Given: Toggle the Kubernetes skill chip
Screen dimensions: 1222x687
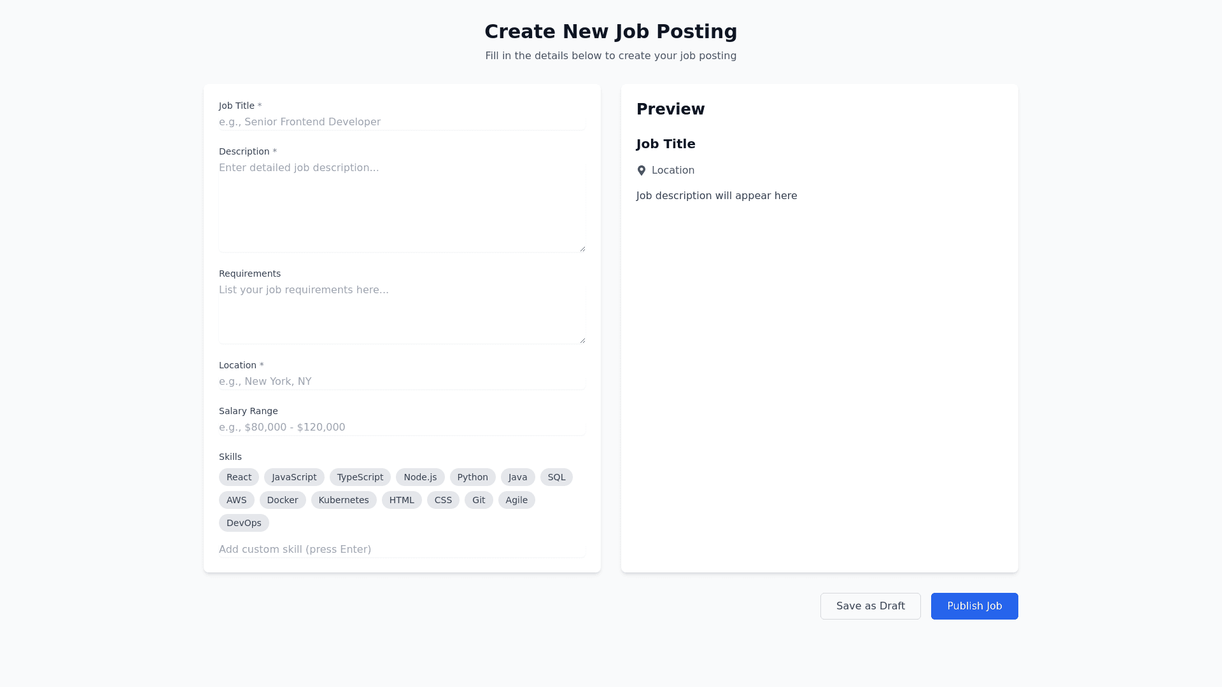Looking at the screenshot, I should 344,500.
